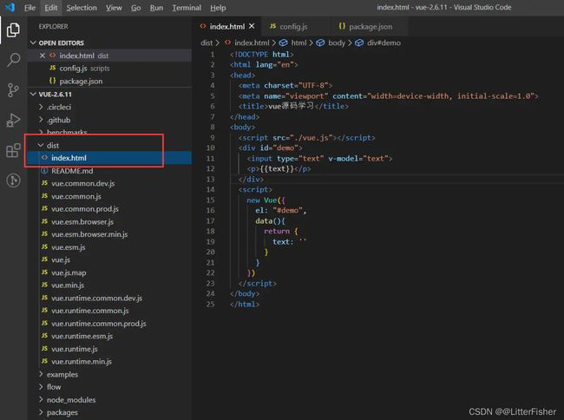564x420 pixels.
Task: Click the JS icon on config.js tab
Action: pyautogui.click(x=272, y=26)
